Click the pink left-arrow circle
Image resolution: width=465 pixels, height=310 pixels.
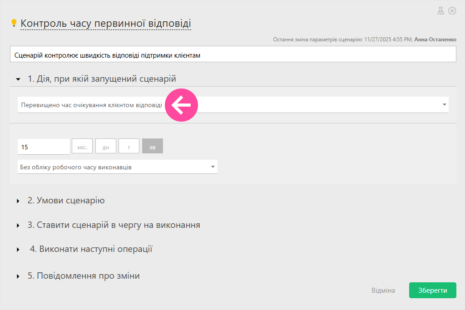[x=181, y=105]
